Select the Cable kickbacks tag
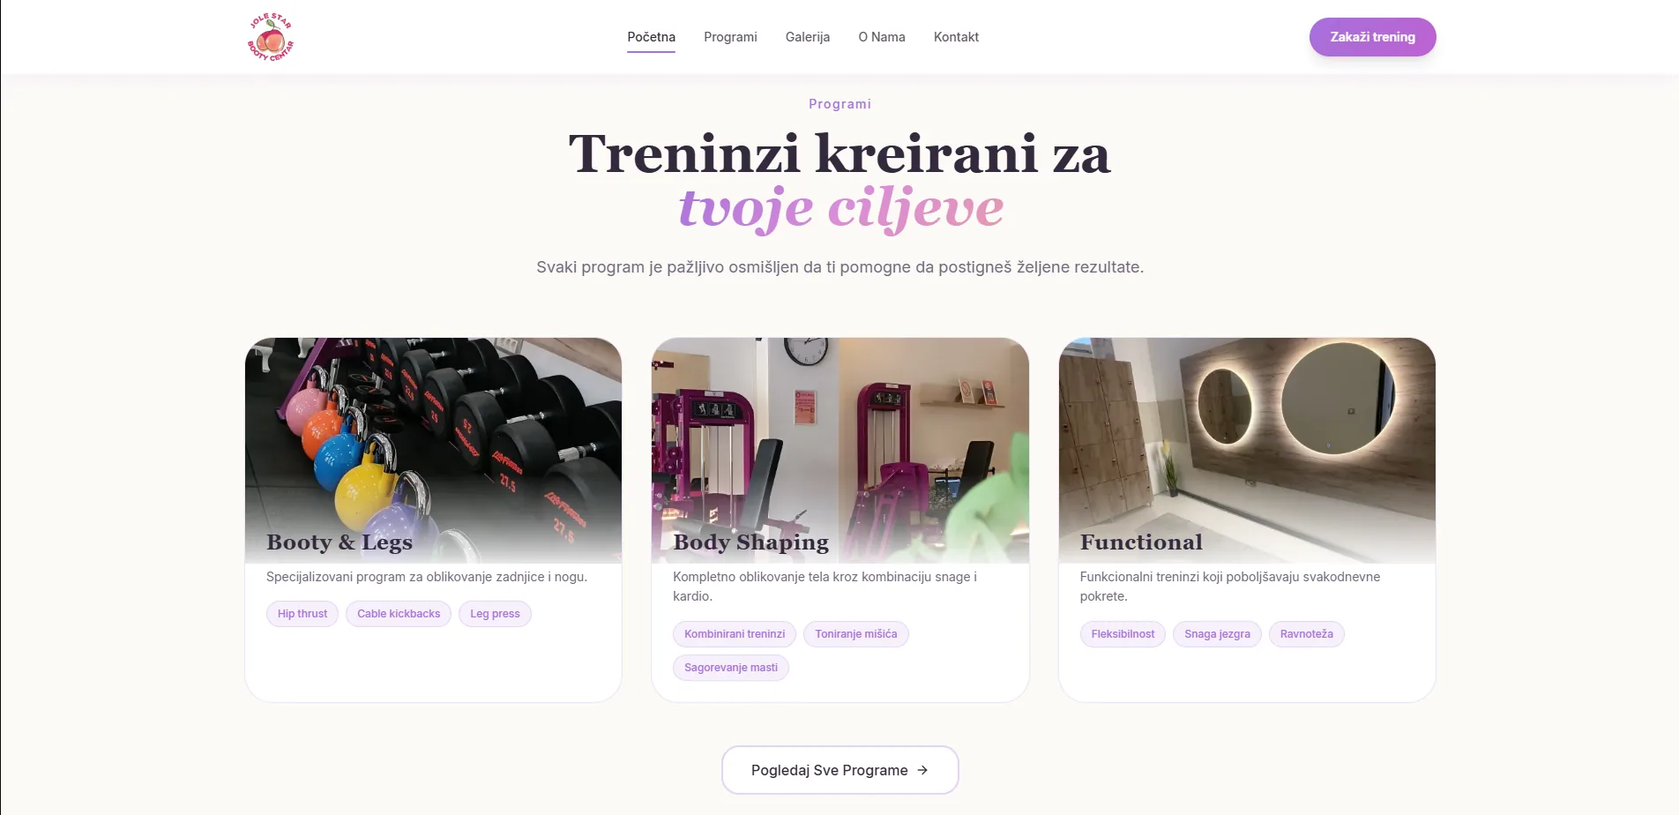This screenshot has width=1679, height=815. tap(399, 614)
